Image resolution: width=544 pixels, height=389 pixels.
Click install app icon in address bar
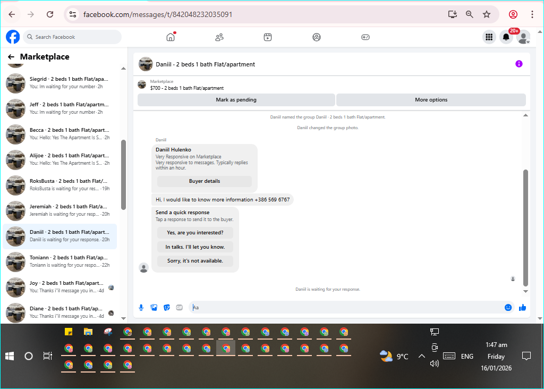453,14
